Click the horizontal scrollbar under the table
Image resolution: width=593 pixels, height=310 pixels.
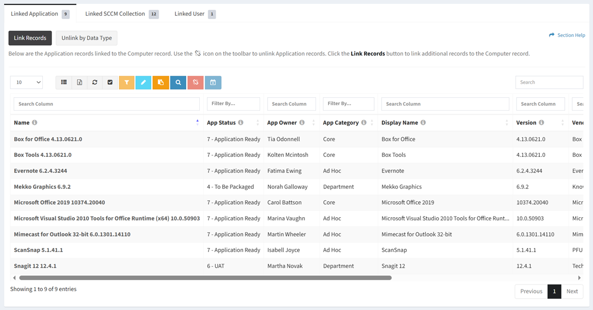pyautogui.click(x=205, y=278)
